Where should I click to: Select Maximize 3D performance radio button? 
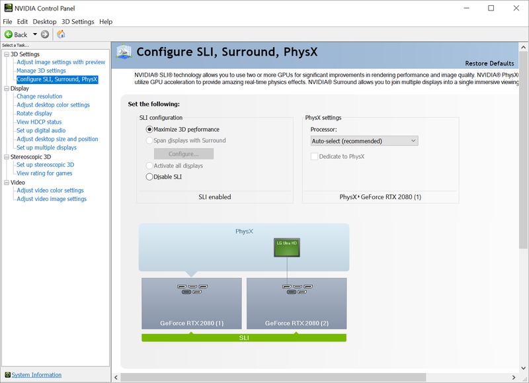click(x=149, y=130)
